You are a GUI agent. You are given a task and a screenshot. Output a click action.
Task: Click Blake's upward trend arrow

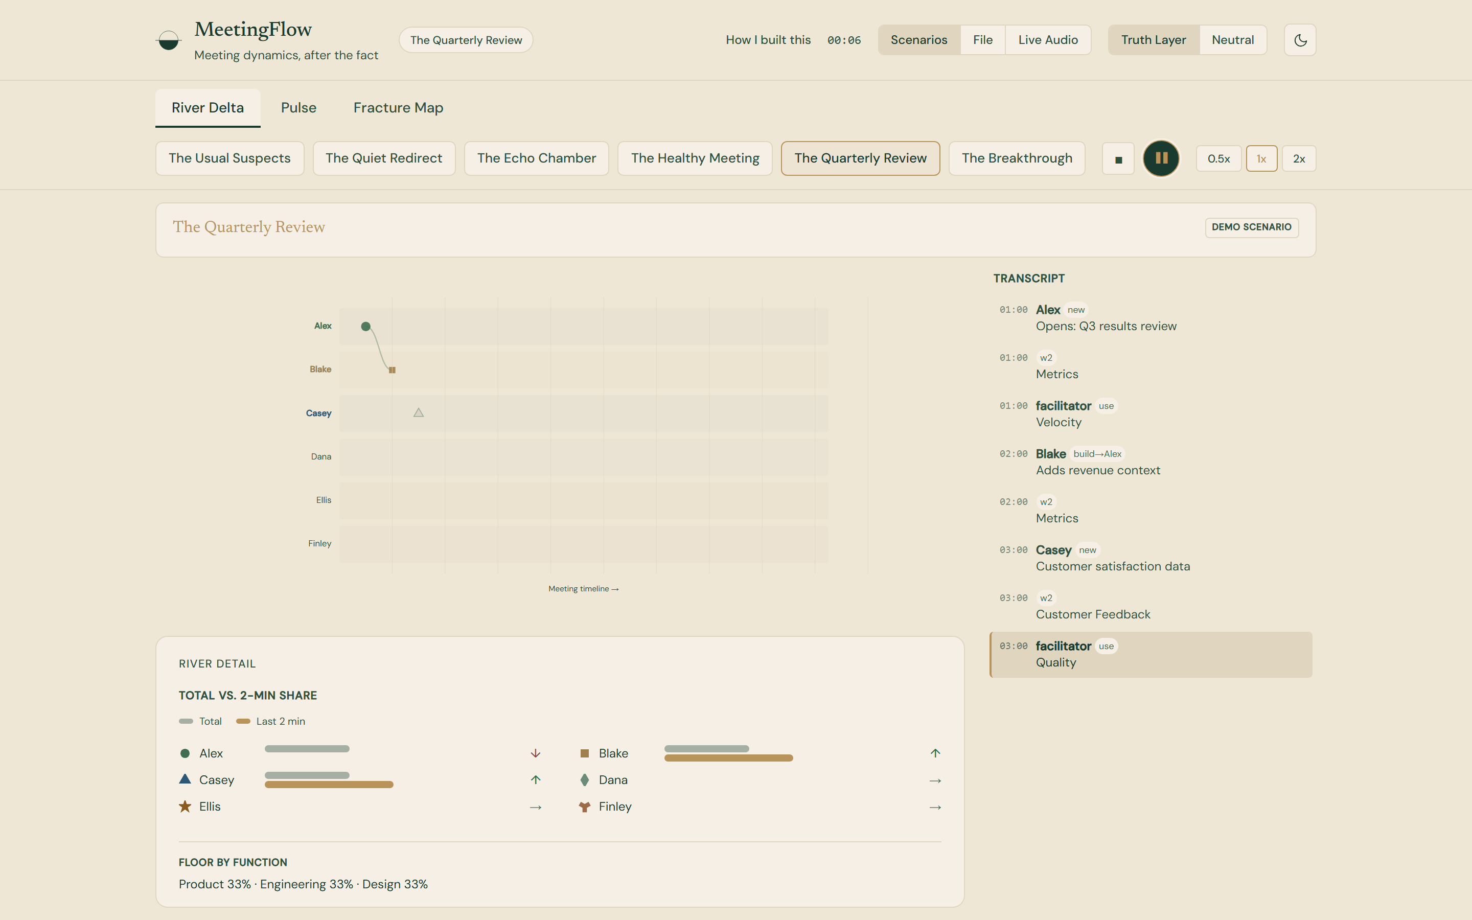click(935, 753)
